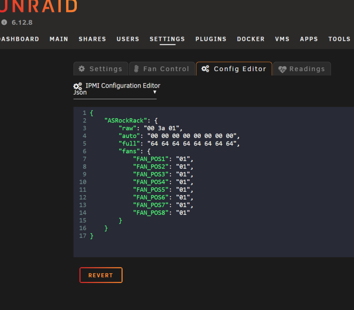Click the Unraid logo
The width and height of the screenshot is (354, 310).
click(x=38, y=6)
